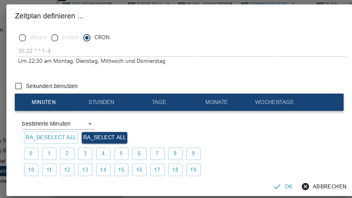Select the Wizard radio button
This screenshot has width=352, height=198.
pos(22,38)
